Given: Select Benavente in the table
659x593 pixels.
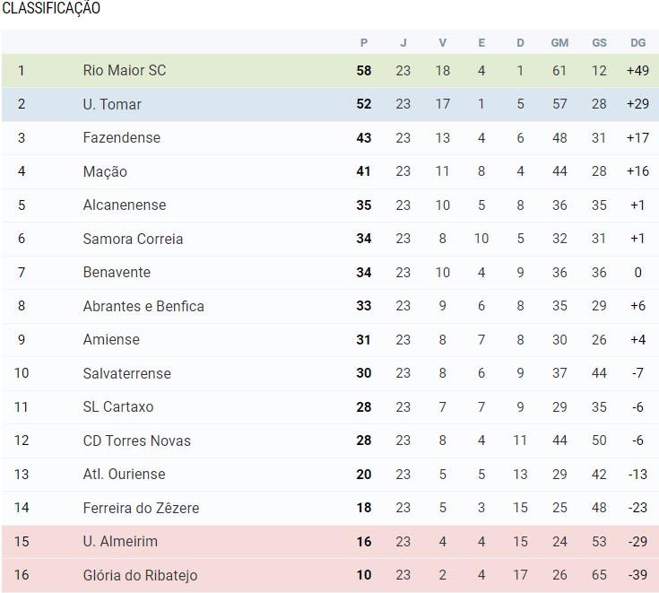Looking at the screenshot, I should [x=117, y=273].
